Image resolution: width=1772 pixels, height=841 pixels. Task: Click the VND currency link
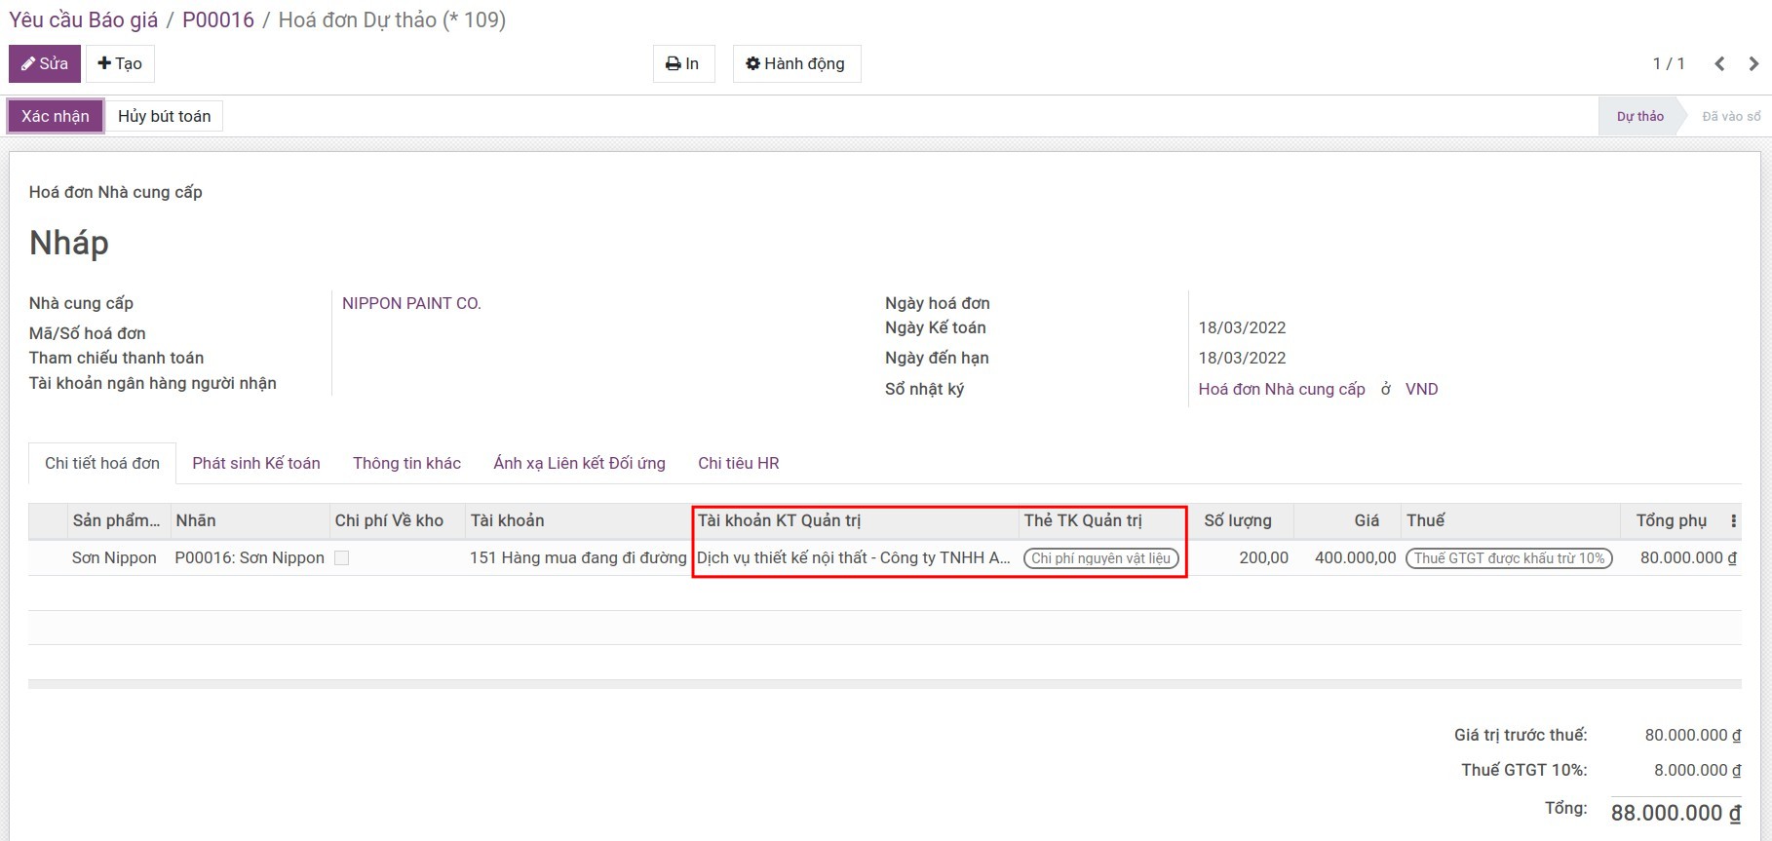click(1421, 390)
